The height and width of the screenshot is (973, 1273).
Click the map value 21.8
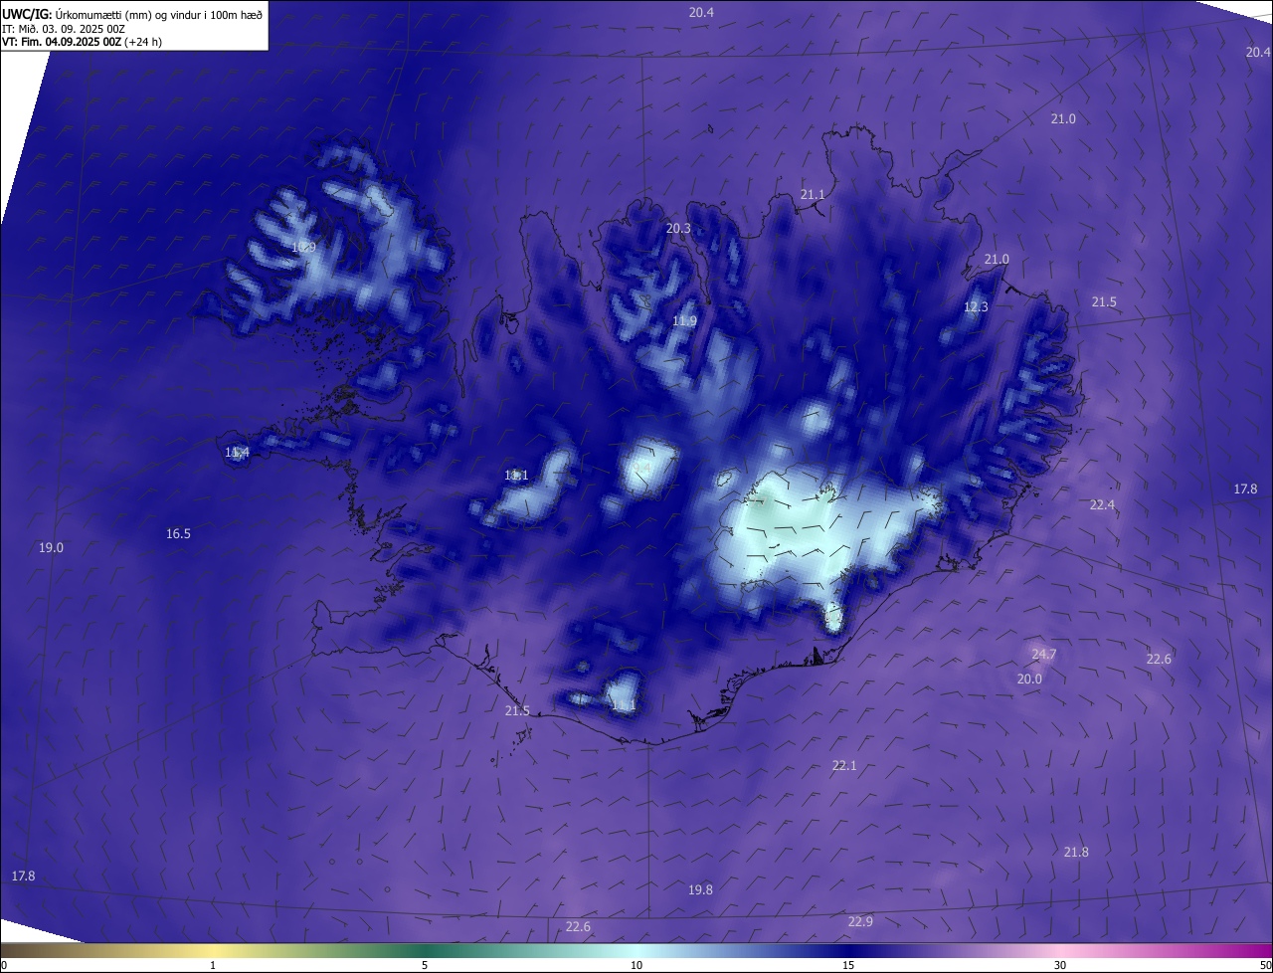1076,853
